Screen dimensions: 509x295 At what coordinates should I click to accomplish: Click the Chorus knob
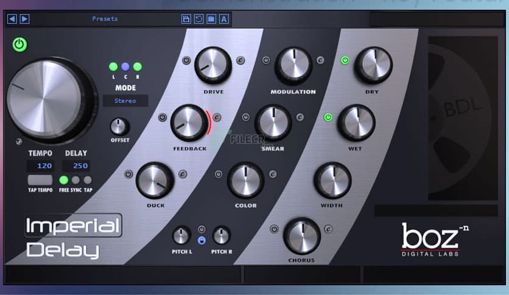click(302, 236)
